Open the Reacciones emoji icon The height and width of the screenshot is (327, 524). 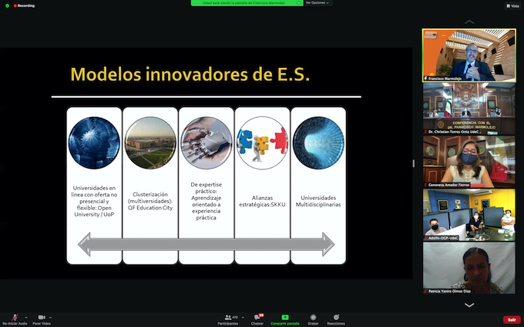pos(336,317)
